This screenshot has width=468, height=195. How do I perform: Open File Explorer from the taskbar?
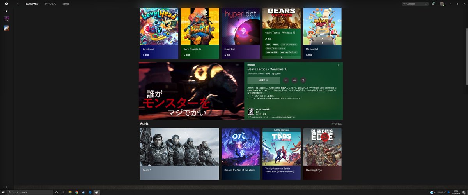[x=70, y=192]
